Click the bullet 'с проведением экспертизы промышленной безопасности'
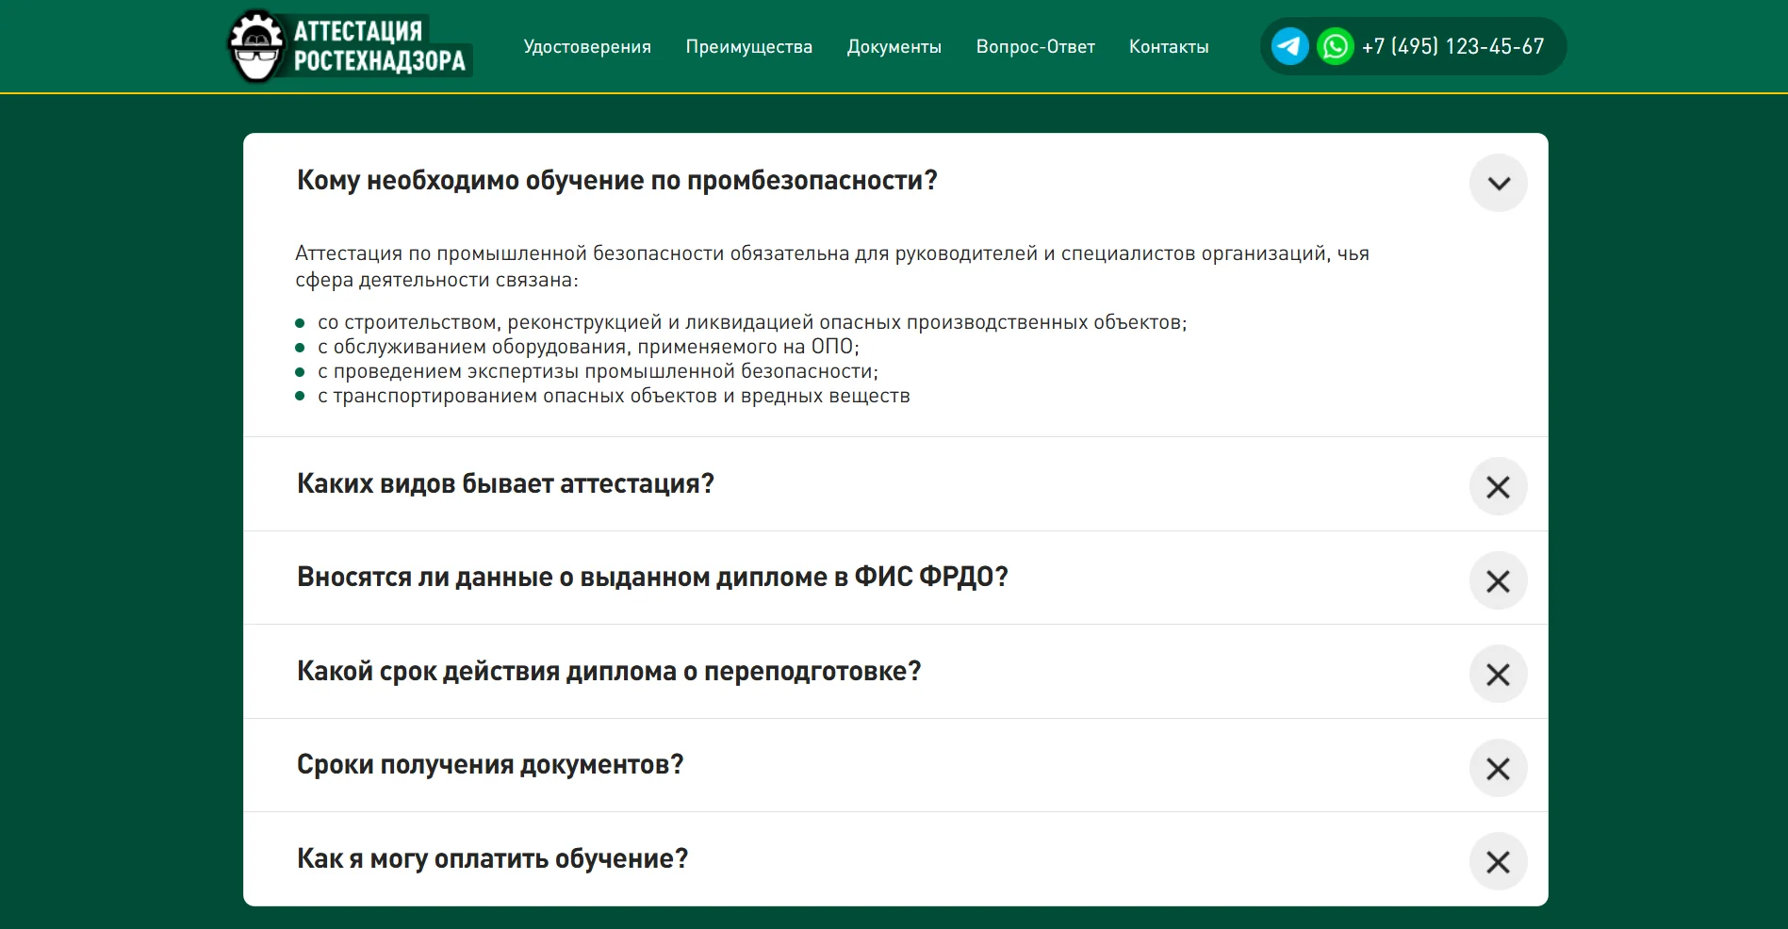 coord(598,371)
